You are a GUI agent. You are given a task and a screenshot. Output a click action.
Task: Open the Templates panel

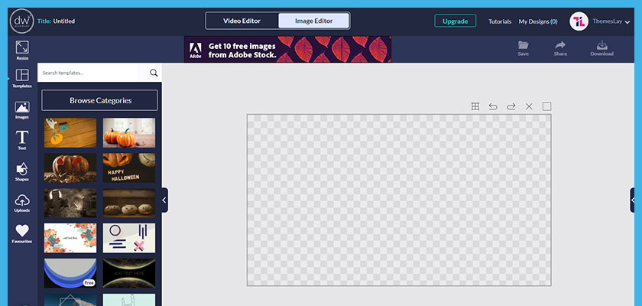tap(21, 78)
